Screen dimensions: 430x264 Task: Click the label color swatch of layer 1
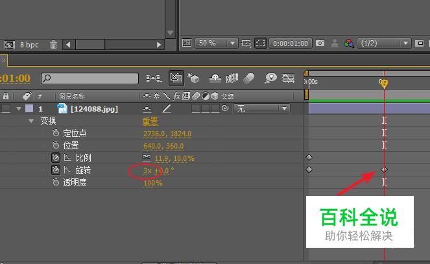(x=29, y=108)
